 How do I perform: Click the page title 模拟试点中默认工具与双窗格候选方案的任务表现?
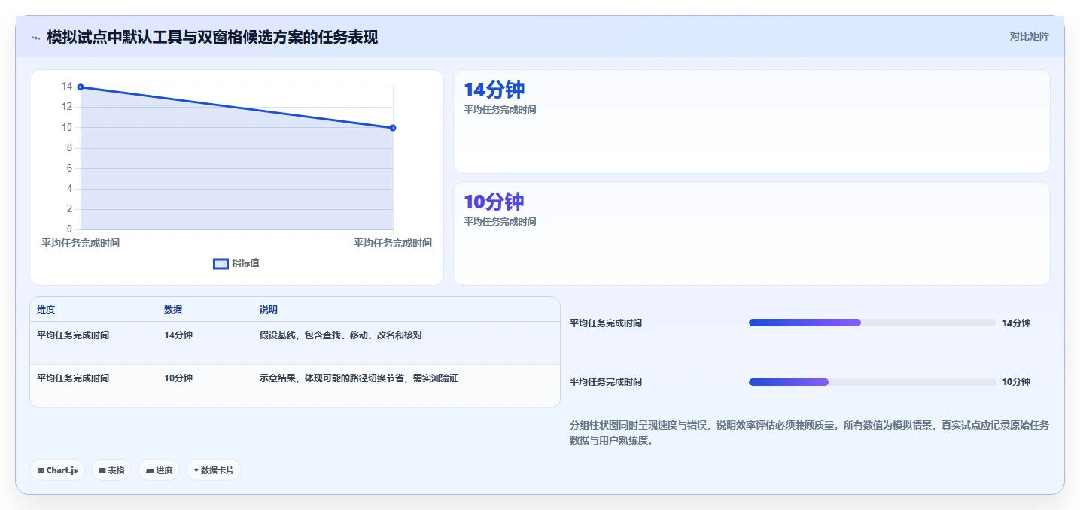click(212, 37)
